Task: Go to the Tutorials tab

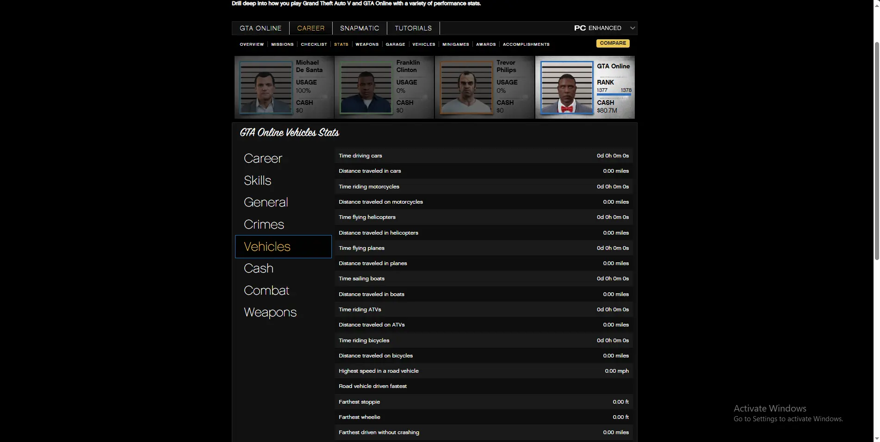Action: tap(413, 28)
